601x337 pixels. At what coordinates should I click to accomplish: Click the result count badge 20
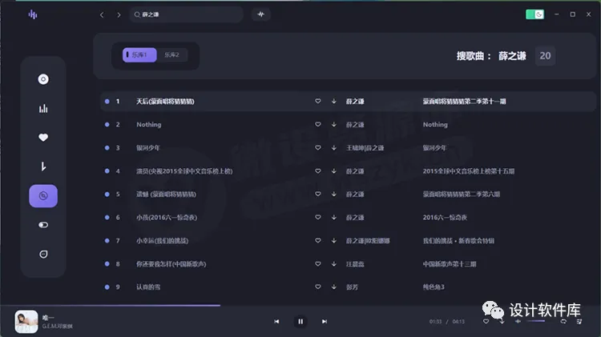pyautogui.click(x=545, y=56)
